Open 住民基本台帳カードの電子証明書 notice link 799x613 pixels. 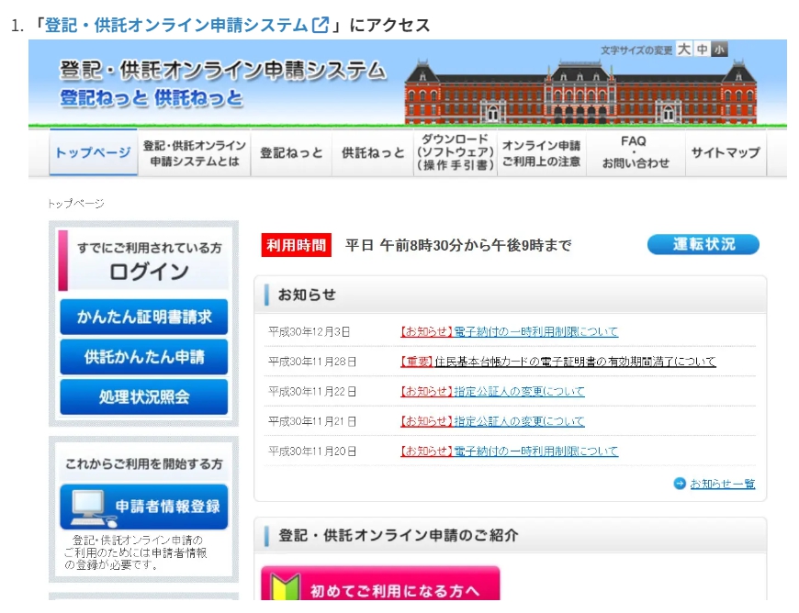[575, 362]
